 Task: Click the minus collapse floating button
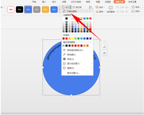pos(105,42)
